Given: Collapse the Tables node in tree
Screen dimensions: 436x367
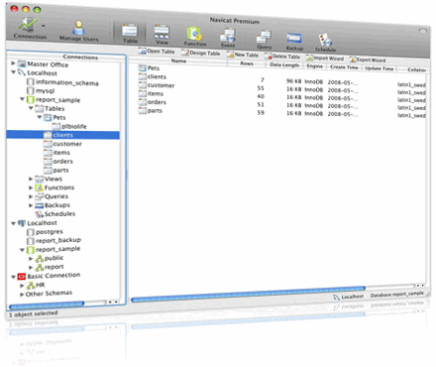Looking at the screenshot, I should coord(31,108).
